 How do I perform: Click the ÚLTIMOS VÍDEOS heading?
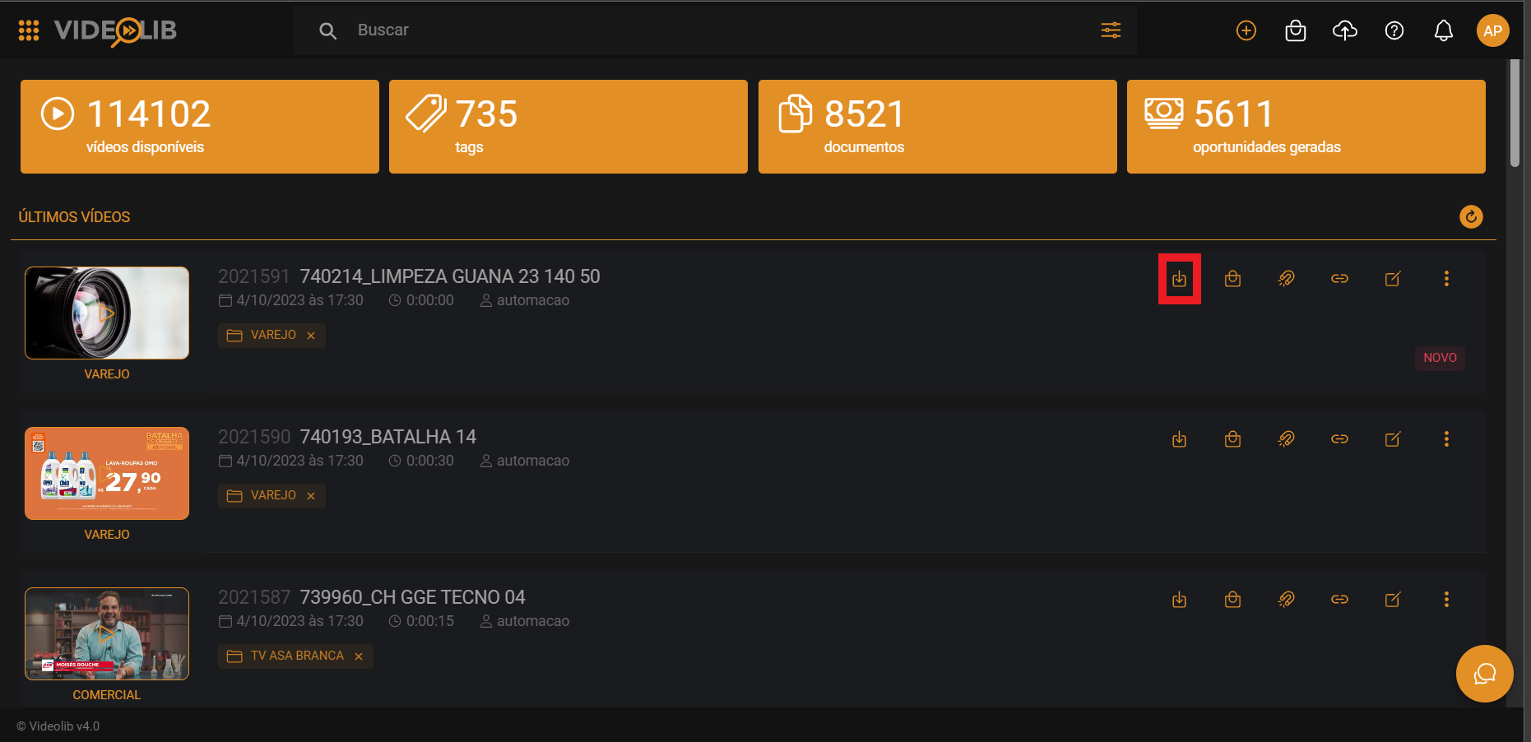click(x=74, y=217)
